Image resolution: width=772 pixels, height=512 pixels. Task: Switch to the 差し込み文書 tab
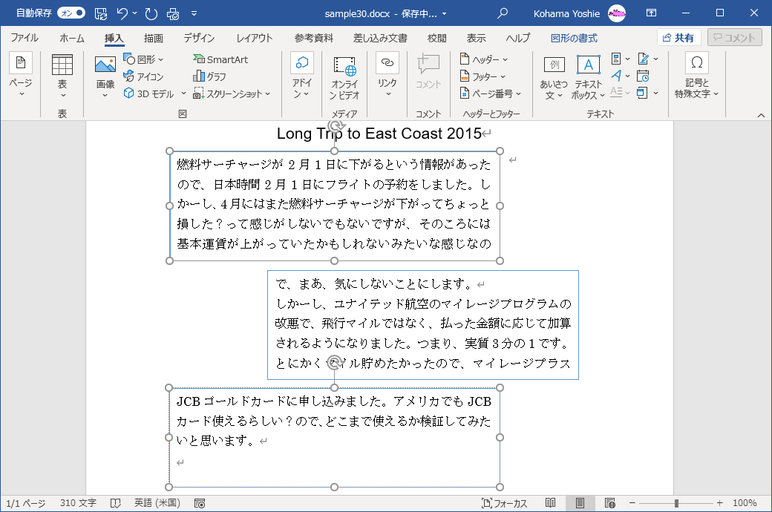[380, 38]
